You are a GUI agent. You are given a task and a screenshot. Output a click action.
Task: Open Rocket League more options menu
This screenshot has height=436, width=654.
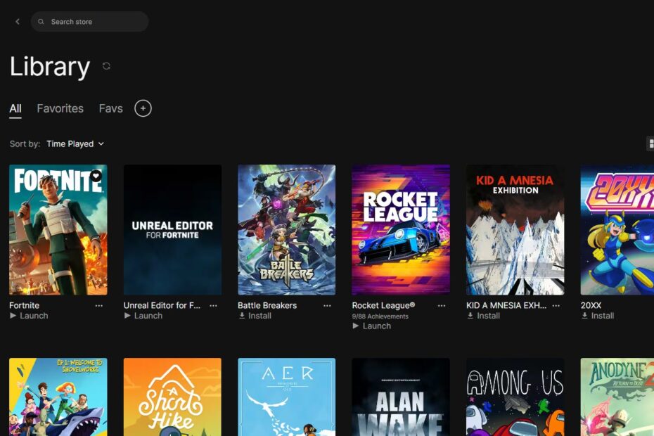click(442, 306)
